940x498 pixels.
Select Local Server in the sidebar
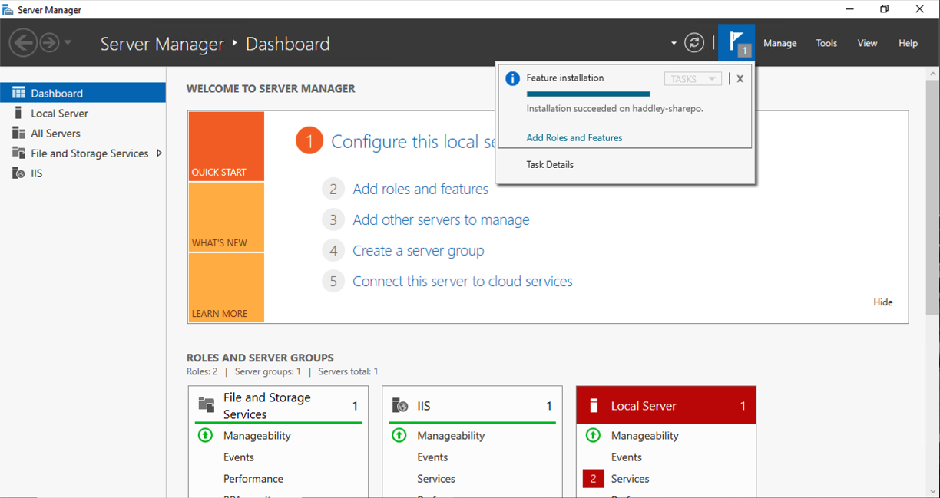(x=83, y=113)
